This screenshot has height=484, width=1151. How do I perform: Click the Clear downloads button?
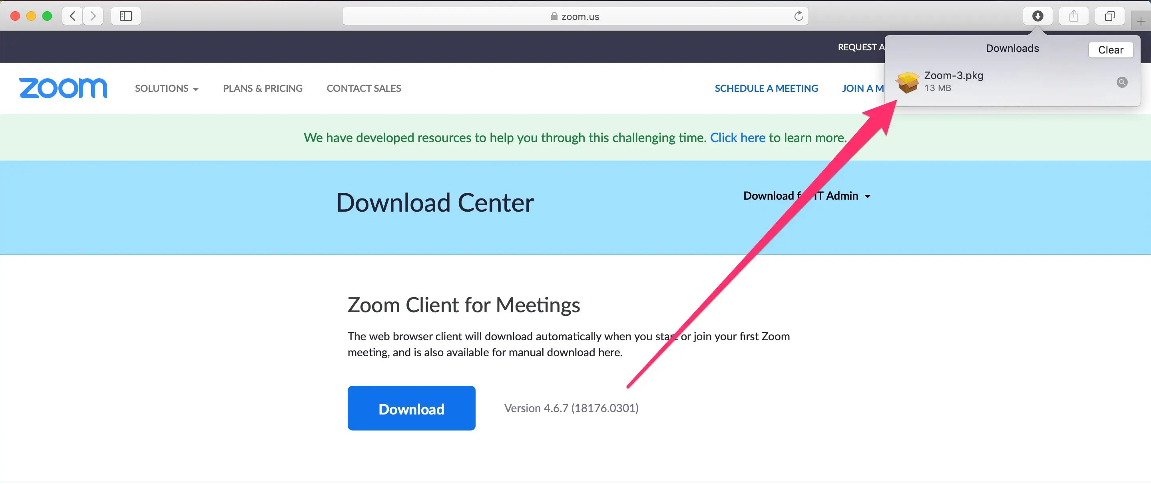pyautogui.click(x=1110, y=50)
